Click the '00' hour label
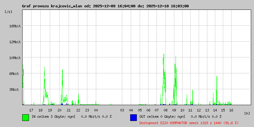This screenshot has width=254, height=127. 96,110
